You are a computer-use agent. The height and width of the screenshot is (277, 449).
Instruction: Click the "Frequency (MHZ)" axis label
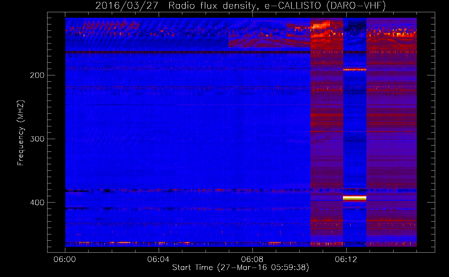click(21, 133)
